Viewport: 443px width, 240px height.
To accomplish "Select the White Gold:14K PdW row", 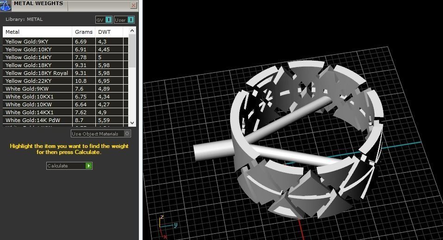I will [66, 120].
